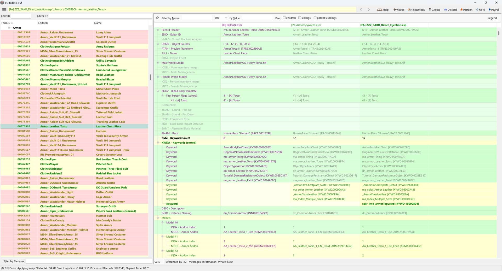Viewport: 502px width, 271px height.
Task: Click the pin icon beside Filter by Name
Action: tap(157, 18)
